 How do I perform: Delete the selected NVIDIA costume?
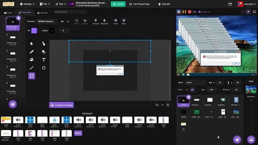(x=19, y=18)
